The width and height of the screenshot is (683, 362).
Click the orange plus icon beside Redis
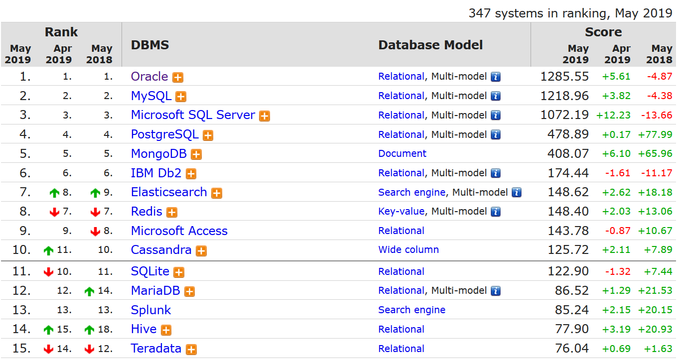point(172,213)
